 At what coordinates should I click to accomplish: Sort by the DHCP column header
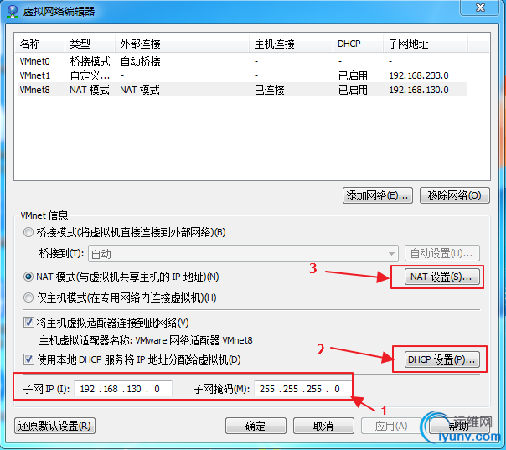[x=359, y=44]
